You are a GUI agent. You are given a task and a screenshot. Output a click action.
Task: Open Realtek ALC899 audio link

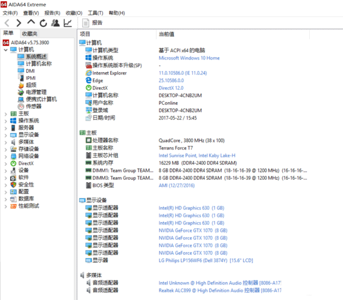[220, 291]
